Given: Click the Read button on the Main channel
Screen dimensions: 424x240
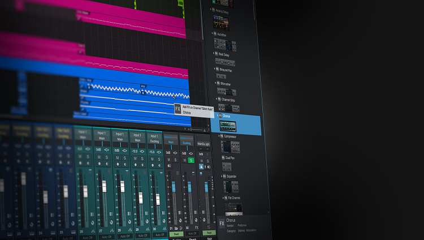Looking at the screenshot, I should pos(209,233).
